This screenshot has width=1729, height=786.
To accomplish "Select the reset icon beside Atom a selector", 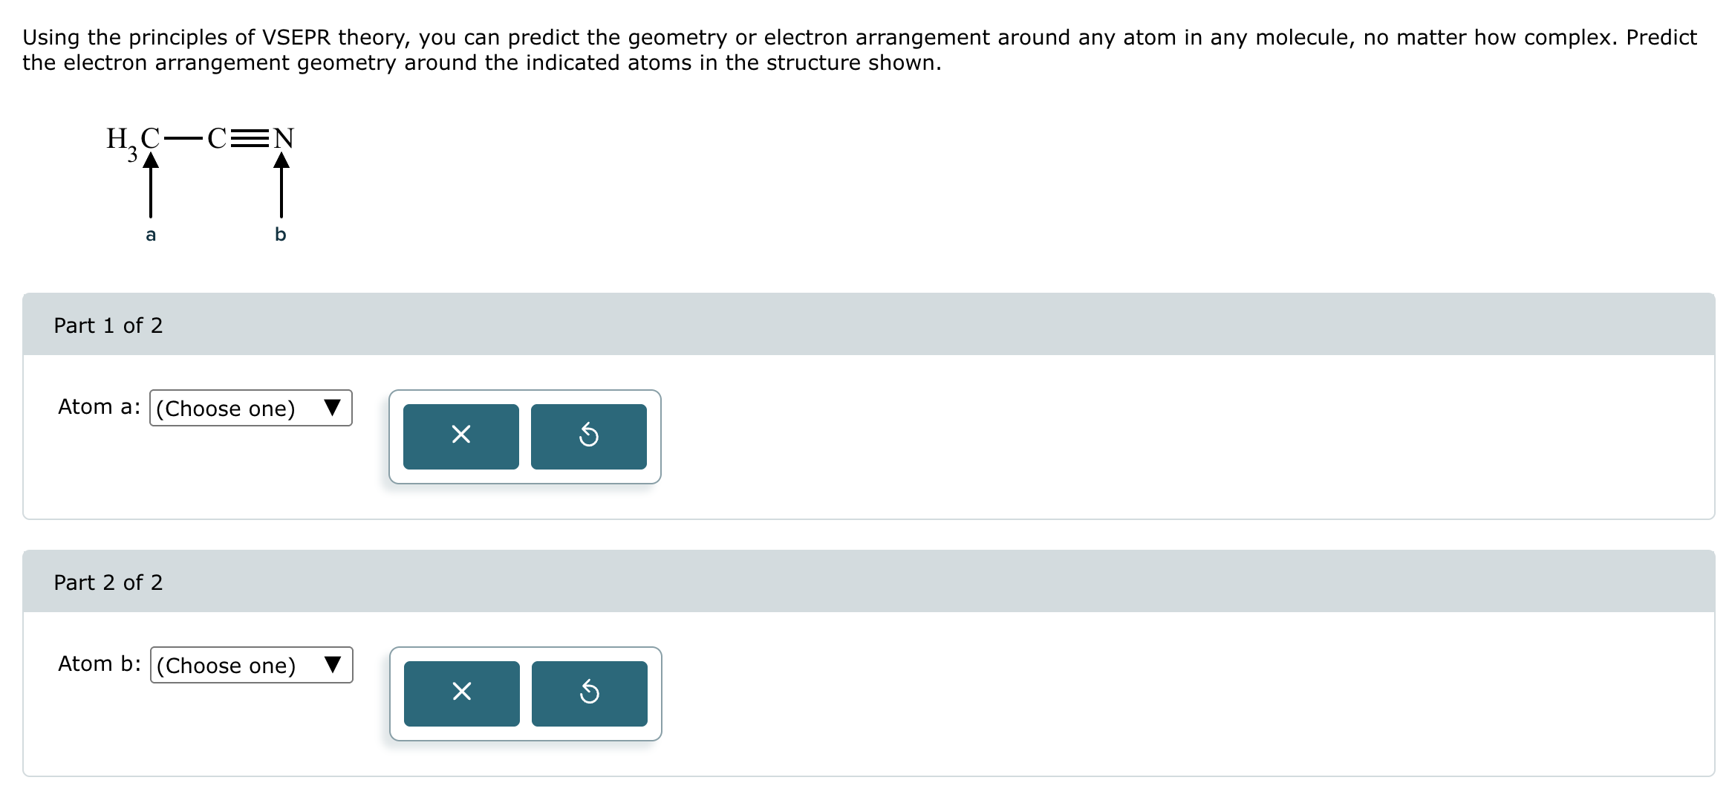I will 587,435.
